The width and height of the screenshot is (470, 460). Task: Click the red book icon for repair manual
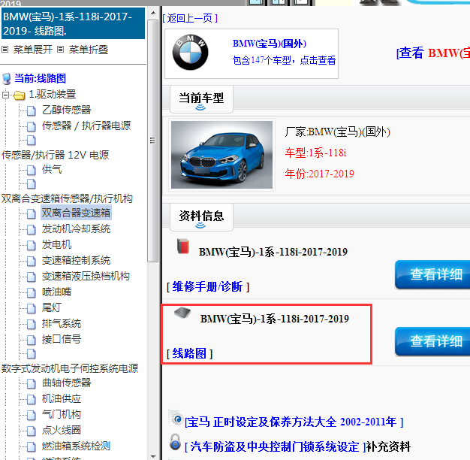(x=183, y=246)
